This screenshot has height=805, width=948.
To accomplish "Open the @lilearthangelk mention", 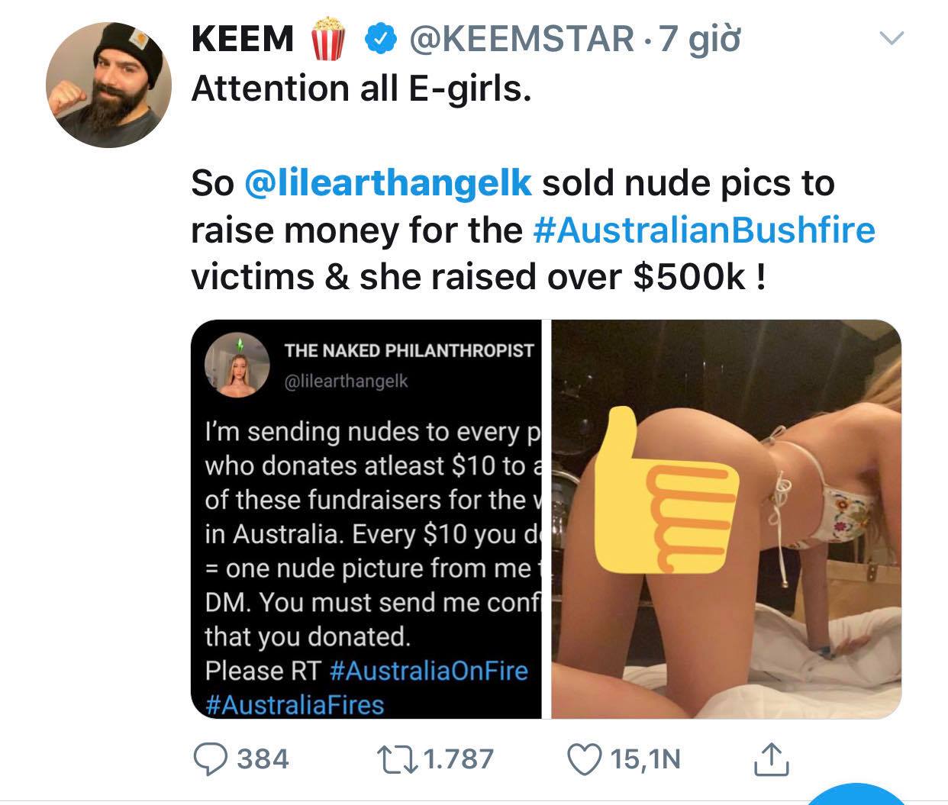I will point(388,183).
